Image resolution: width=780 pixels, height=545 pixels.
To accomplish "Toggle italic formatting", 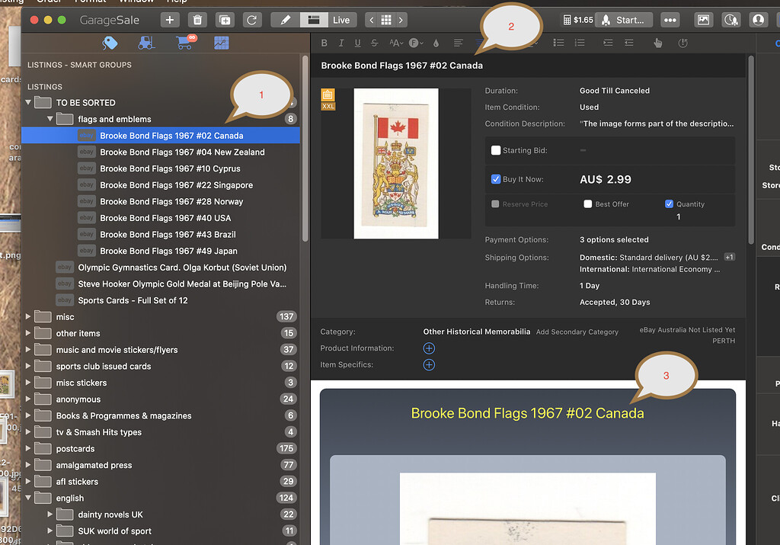I will [x=341, y=43].
